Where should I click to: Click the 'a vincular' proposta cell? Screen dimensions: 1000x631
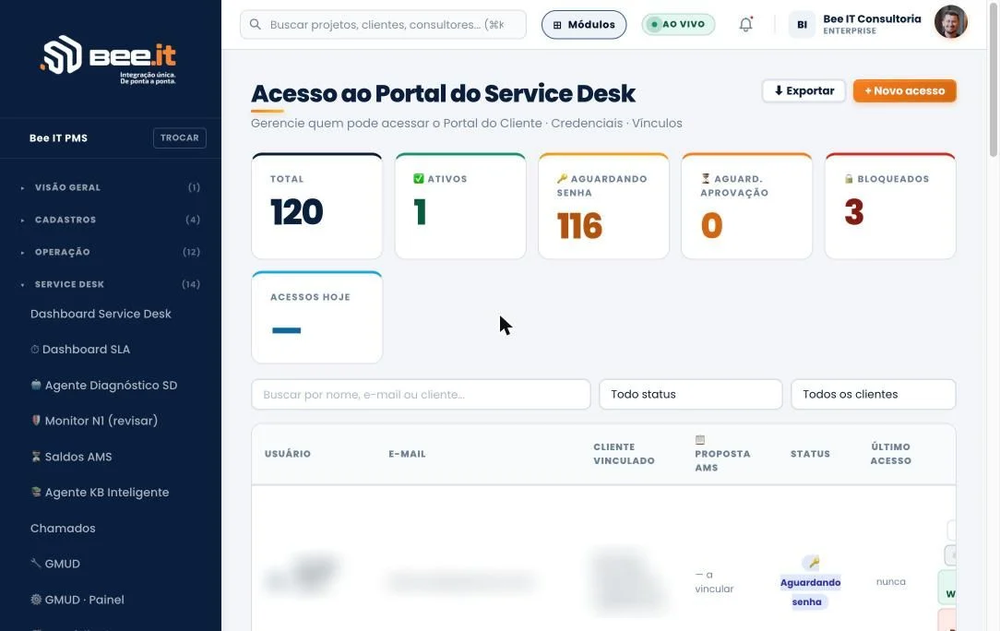[x=714, y=582]
